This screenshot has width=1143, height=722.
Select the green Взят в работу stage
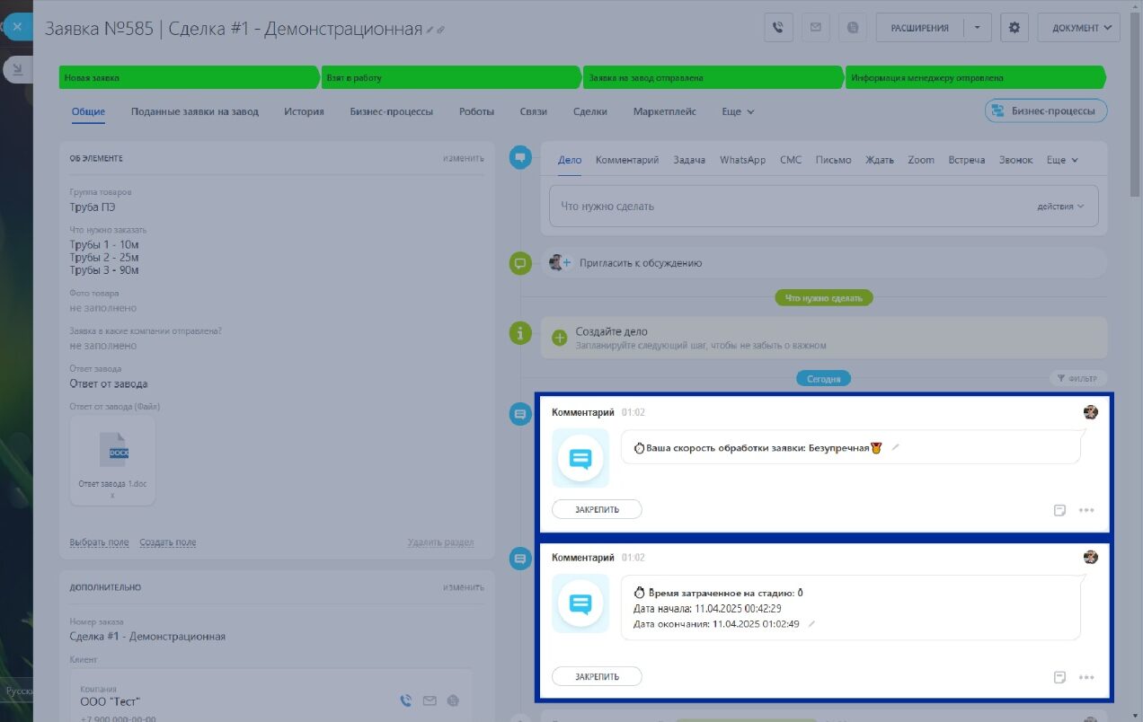[449, 78]
